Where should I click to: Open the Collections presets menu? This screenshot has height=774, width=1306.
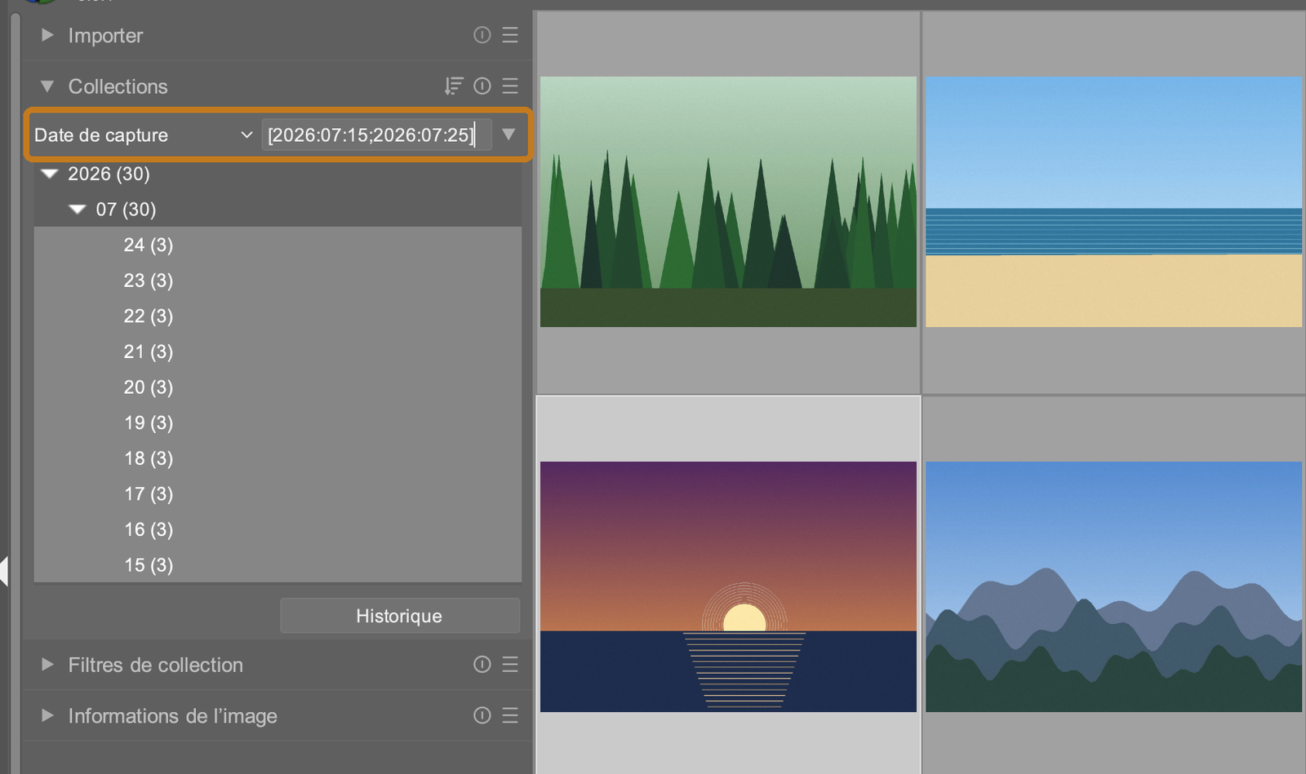[x=510, y=86]
